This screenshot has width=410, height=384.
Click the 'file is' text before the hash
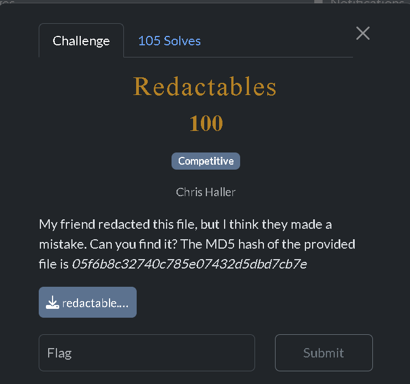[54, 264]
